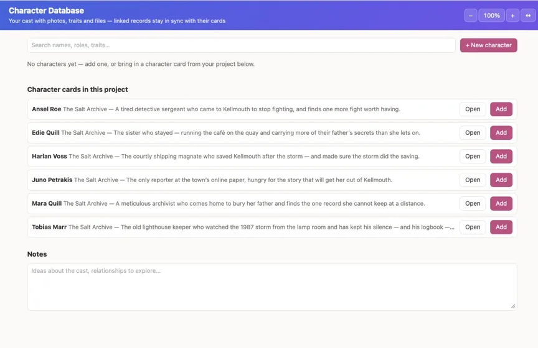Select the Ansel Roe name text

coord(46,109)
